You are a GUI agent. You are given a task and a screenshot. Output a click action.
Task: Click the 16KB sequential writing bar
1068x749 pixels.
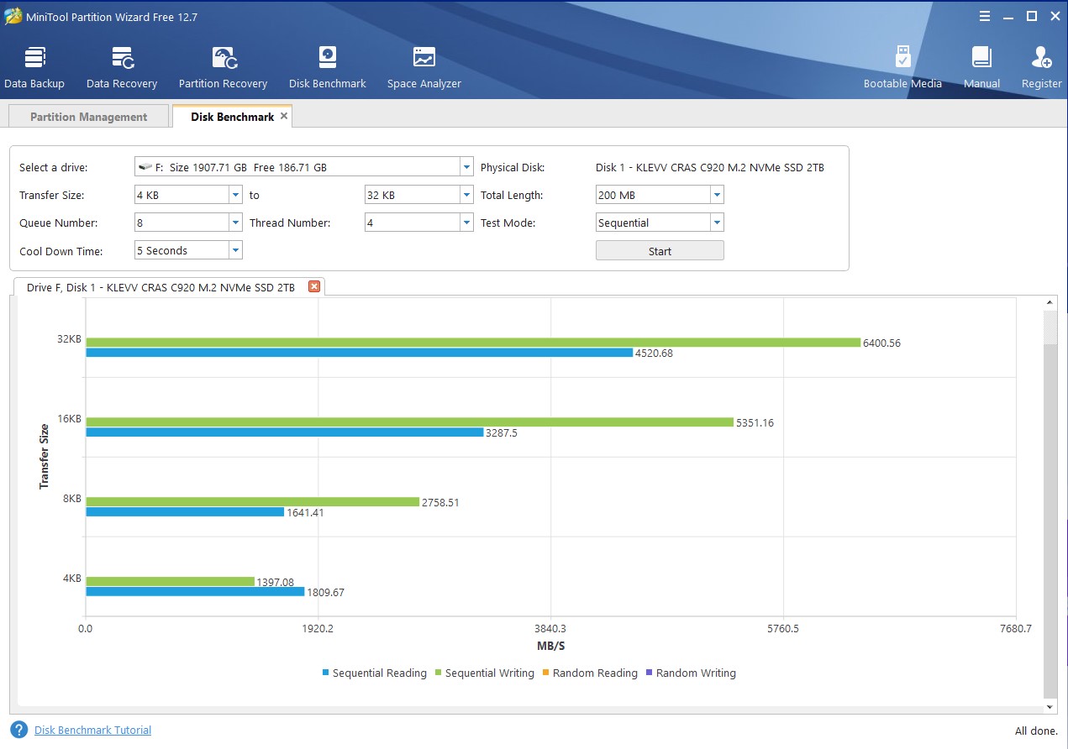pos(409,422)
